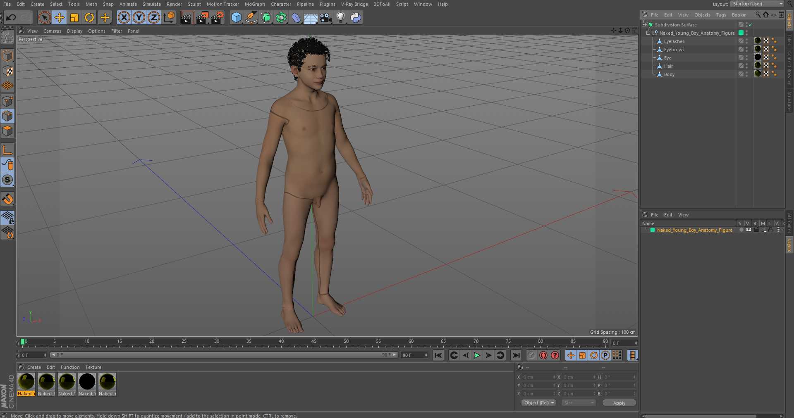This screenshot has width=794, height=418.
Task: Add a light object
Action: tap(341, 17)
